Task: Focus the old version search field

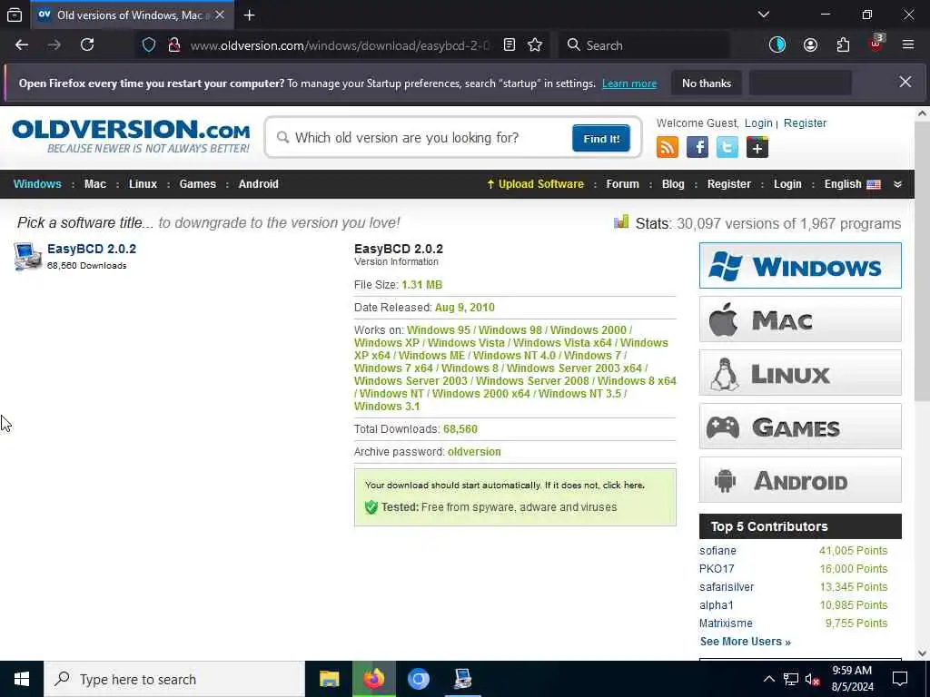Action: pos(421,138)
